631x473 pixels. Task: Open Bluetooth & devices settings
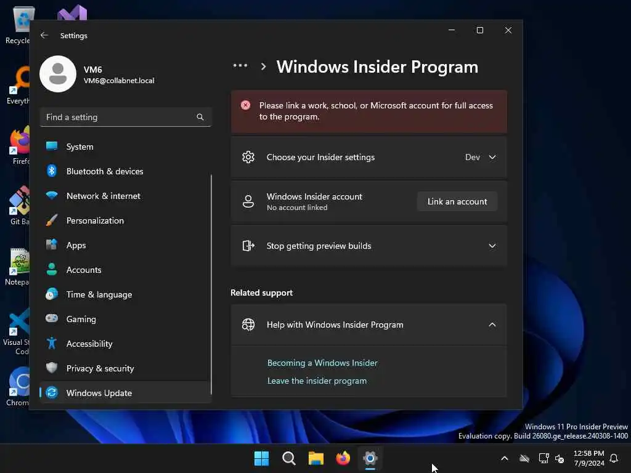(x=126, y=171)
